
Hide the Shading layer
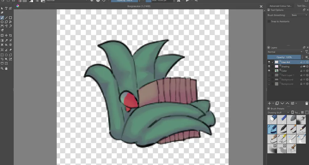coord(269,66)
